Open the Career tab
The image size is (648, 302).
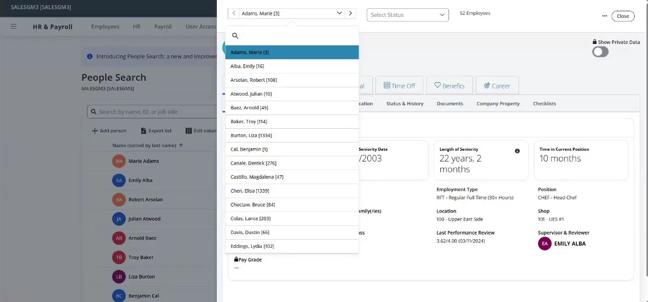pyautogui.click(x=497, y=86)
